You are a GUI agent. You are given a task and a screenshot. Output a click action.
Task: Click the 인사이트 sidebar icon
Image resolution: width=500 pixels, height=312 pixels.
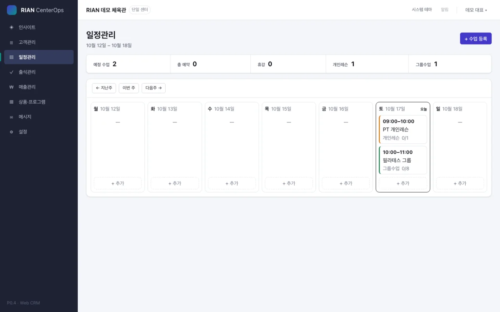[11, 27]
